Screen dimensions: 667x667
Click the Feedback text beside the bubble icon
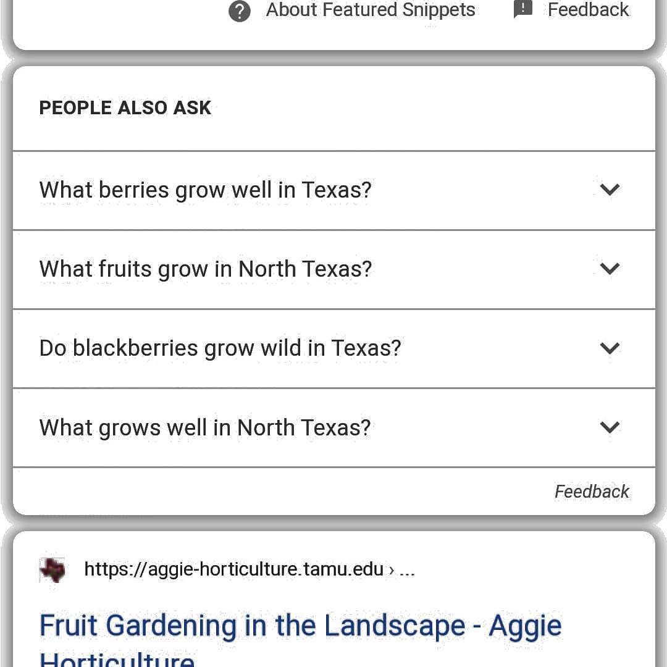(x=588, y=10)
